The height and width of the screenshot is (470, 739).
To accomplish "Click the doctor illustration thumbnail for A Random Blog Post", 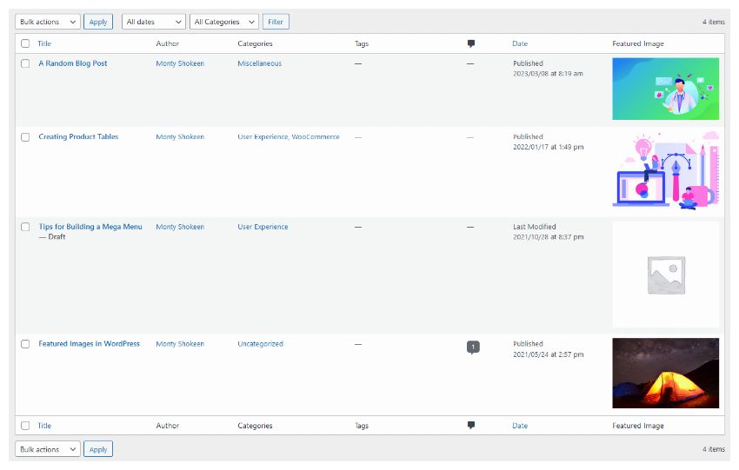I will tap(665, 89).
